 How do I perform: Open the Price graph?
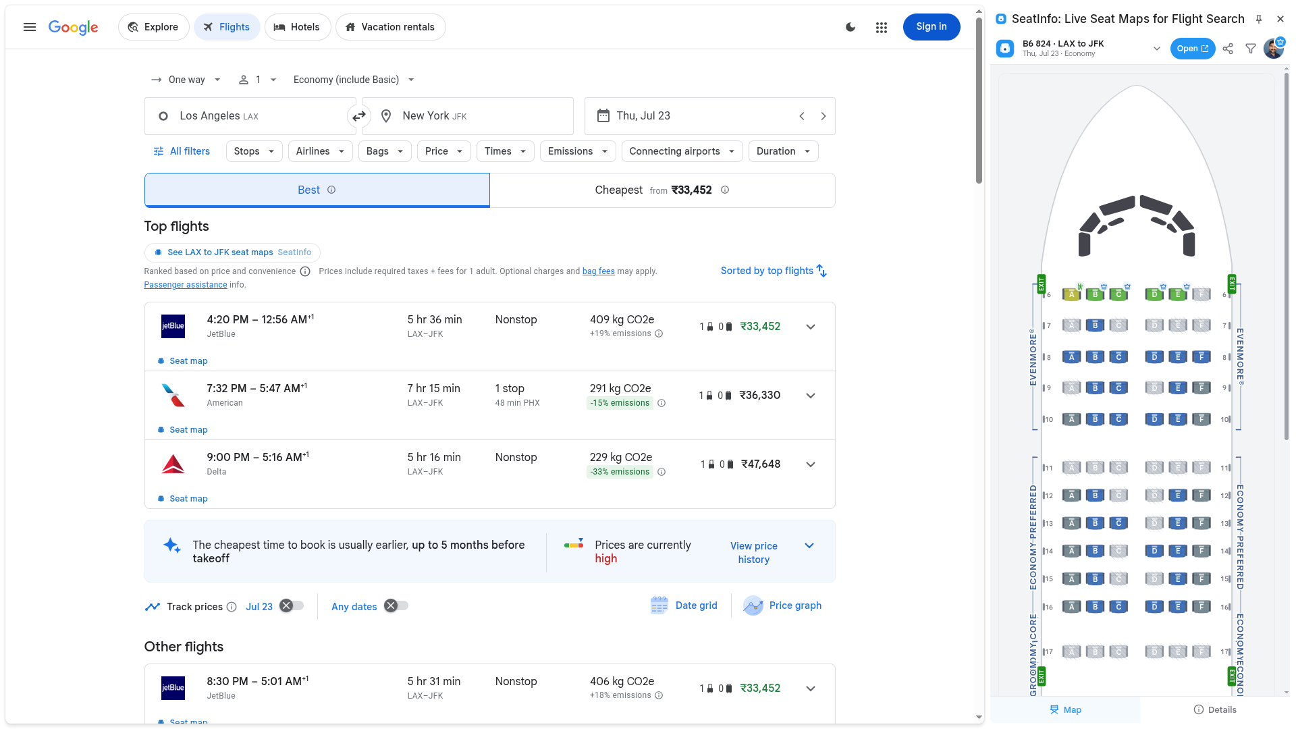[x=782, y=605]
